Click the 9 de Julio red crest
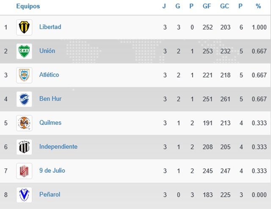The width and height of the screenshot is (271, 209). 24,171
